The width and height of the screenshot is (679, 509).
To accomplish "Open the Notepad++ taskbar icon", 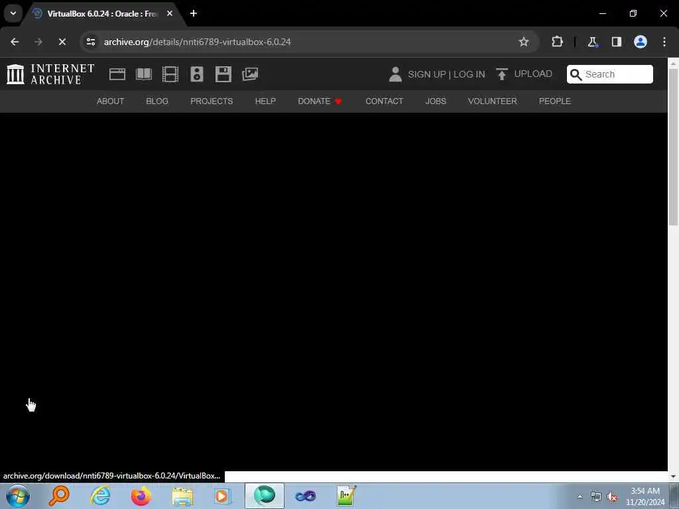I will pyautogui.click(x=346, y=496).
